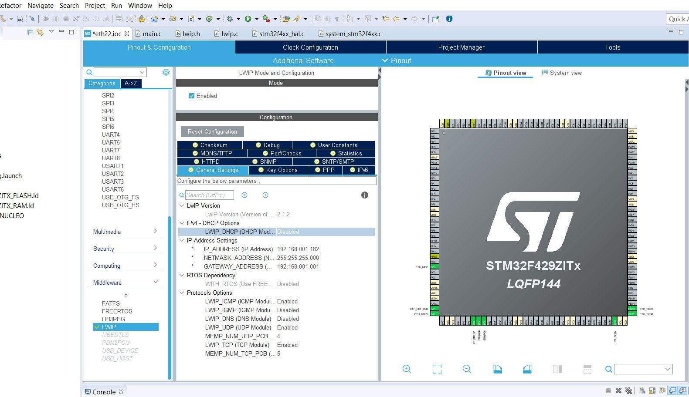Click the vertical split view icon
The width and height of the screenshot is (689, 397).
tap(557, 369)
